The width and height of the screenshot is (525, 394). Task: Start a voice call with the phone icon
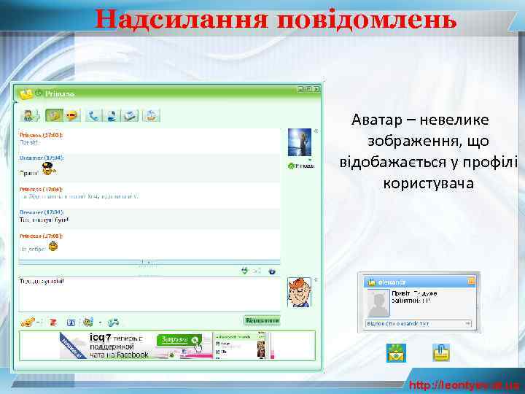pyautogui.click(x=93, y=115)
